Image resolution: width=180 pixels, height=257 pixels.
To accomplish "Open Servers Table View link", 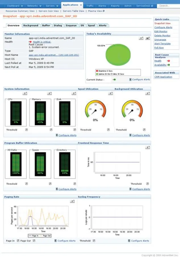I will 73,11.
